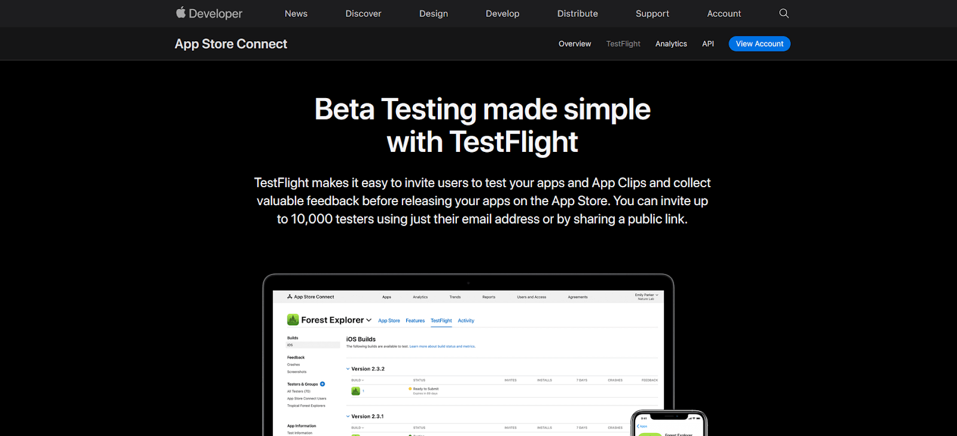Sort by the BUILD column in Version 2.3.2
Image resolution: width=957 pixels, height=436 pixels.
pos(358,380)
